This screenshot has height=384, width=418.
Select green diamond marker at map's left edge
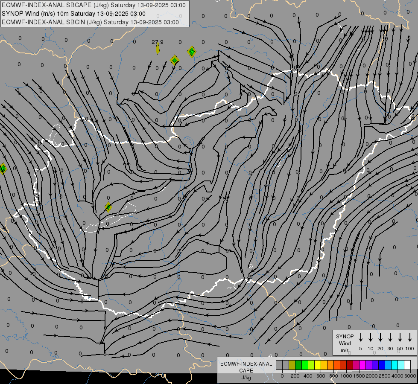click(3, 169)
